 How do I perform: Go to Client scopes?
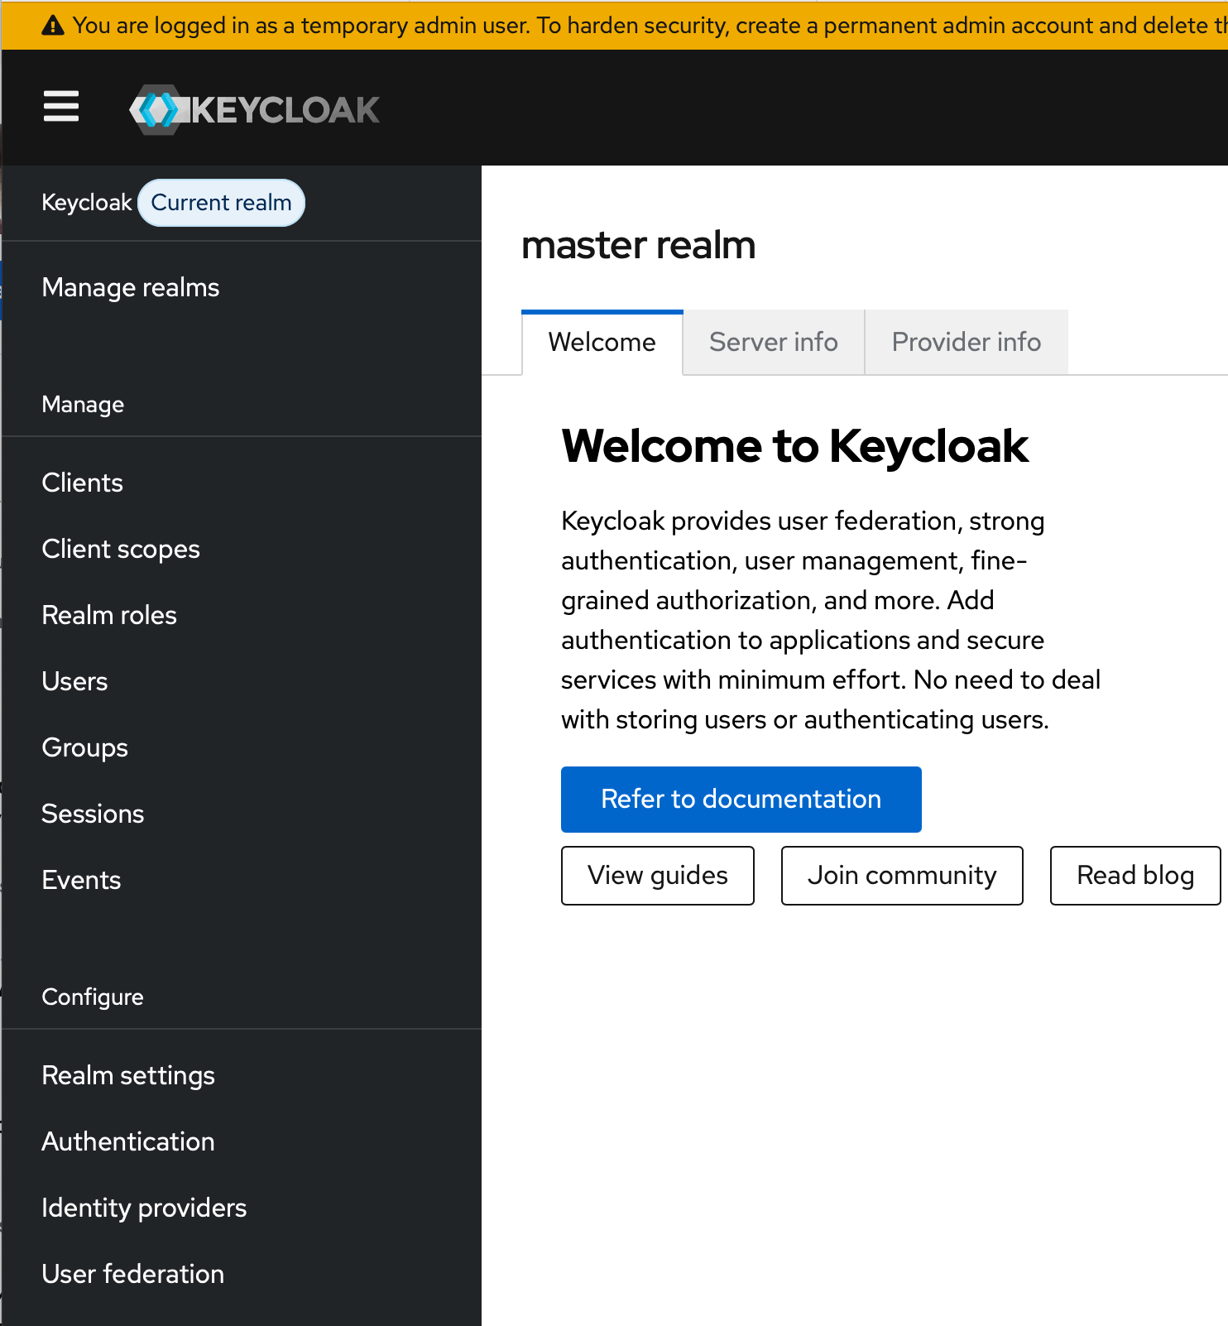point(121,549)
